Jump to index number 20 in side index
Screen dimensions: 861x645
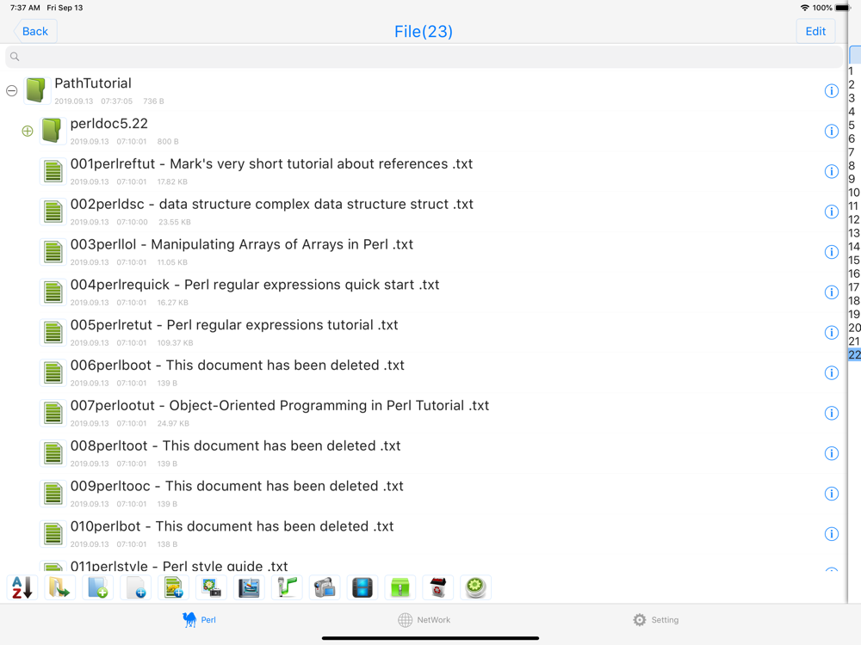[854, 328]
